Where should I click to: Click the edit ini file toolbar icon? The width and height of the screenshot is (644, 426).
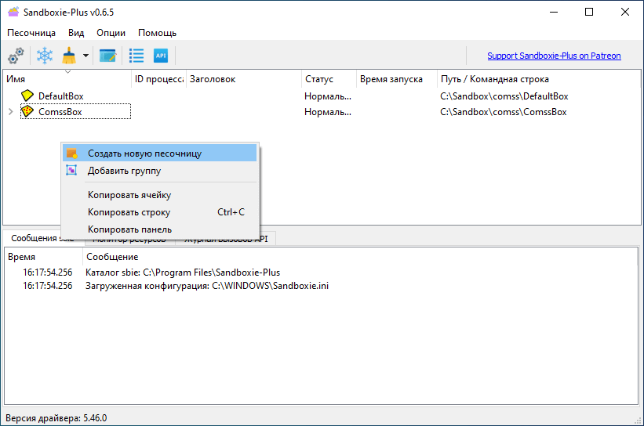[x=108, y=56]
